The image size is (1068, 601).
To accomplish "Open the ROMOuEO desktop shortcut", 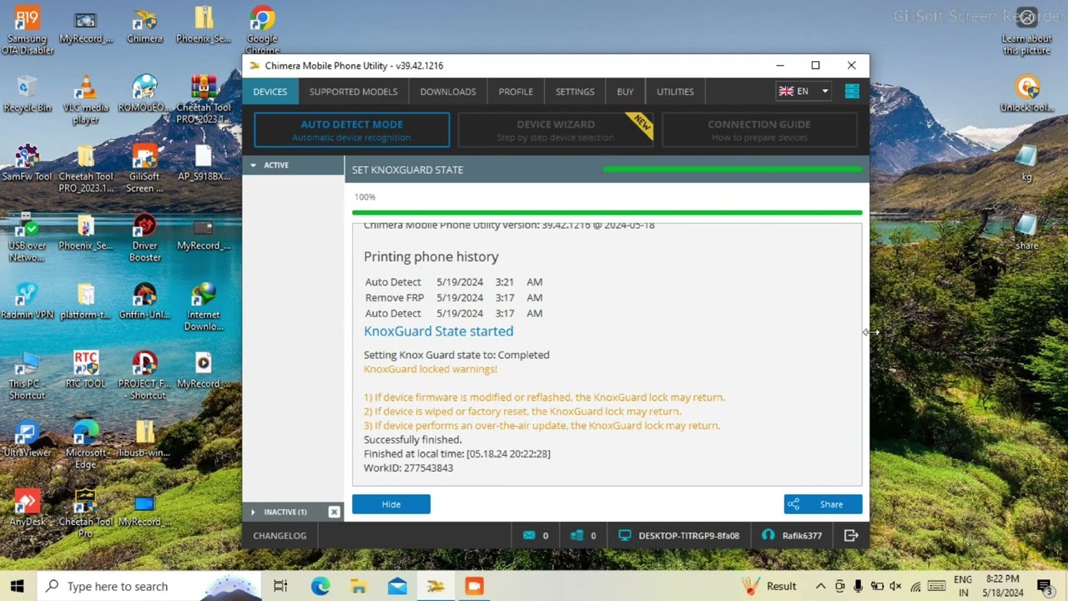I will tap(144, 94).
